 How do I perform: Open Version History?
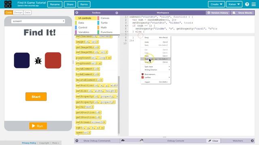(x=218, y=13)
